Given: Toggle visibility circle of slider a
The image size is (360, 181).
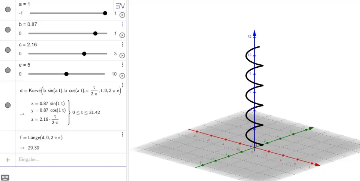Looking at the screenshot, I should coord(7,10).
